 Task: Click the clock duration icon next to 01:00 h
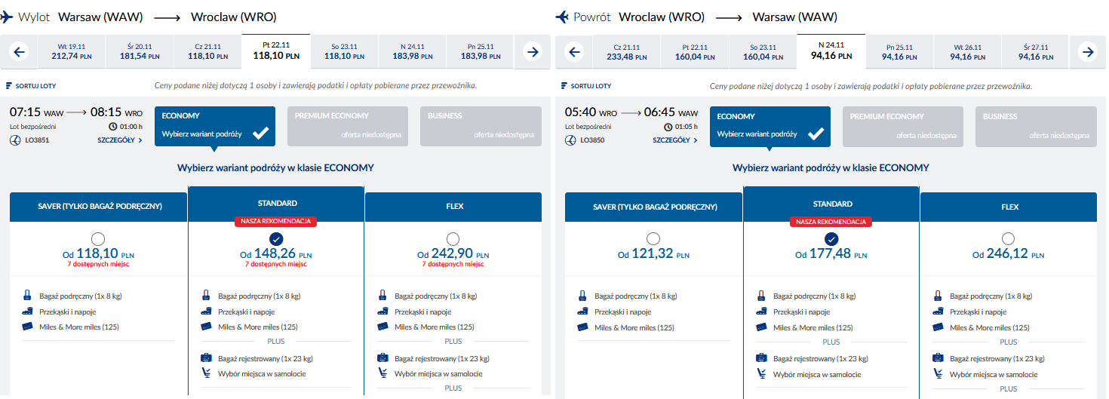point(113,127)
